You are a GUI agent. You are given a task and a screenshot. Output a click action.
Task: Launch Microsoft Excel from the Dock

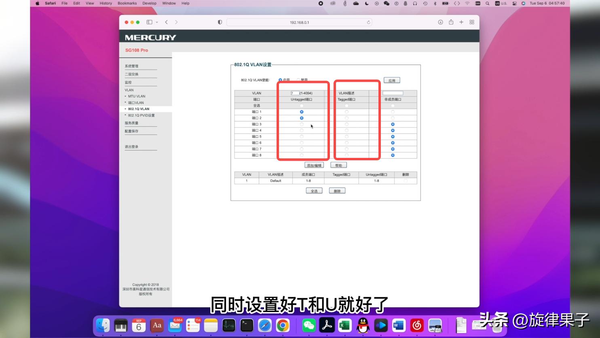(344, 325)
